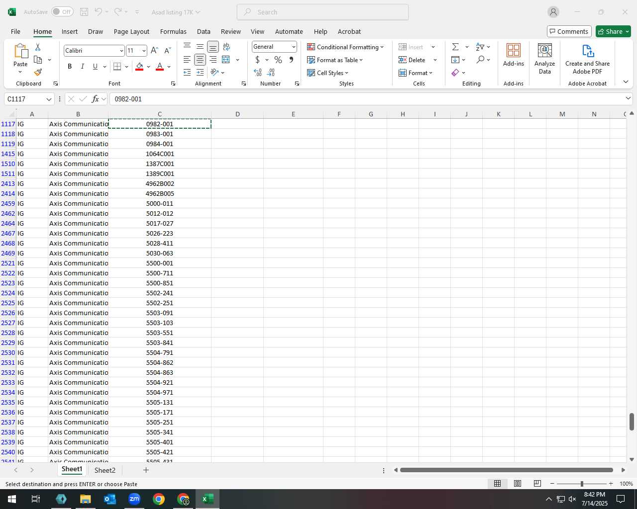Expand the formula bar chevron

point(628,98)
